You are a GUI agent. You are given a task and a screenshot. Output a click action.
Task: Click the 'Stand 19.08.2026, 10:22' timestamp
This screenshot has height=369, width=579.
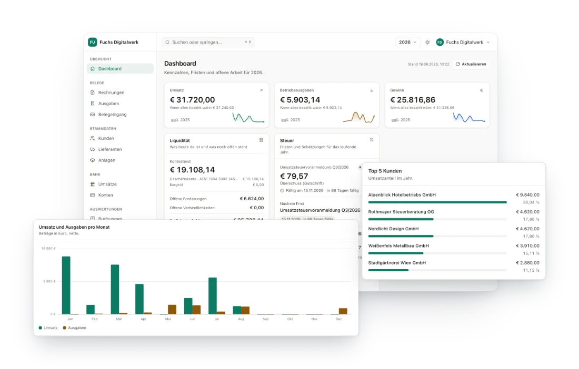tap(428, 64)
